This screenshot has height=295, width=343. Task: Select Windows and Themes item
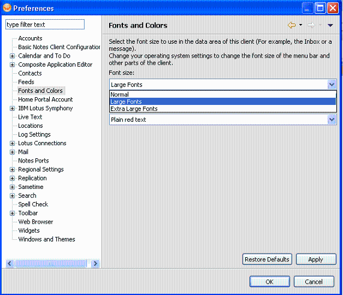[x=47, y=239]
